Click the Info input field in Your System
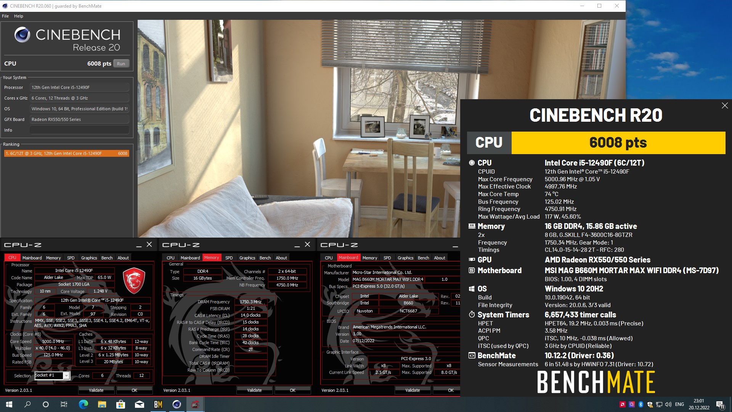Screen dimensions: 732x412 tap(79, 130)
